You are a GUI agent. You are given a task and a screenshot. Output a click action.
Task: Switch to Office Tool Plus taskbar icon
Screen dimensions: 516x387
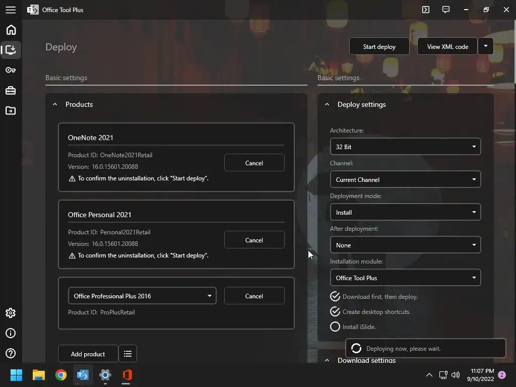[x=83, y=375]
